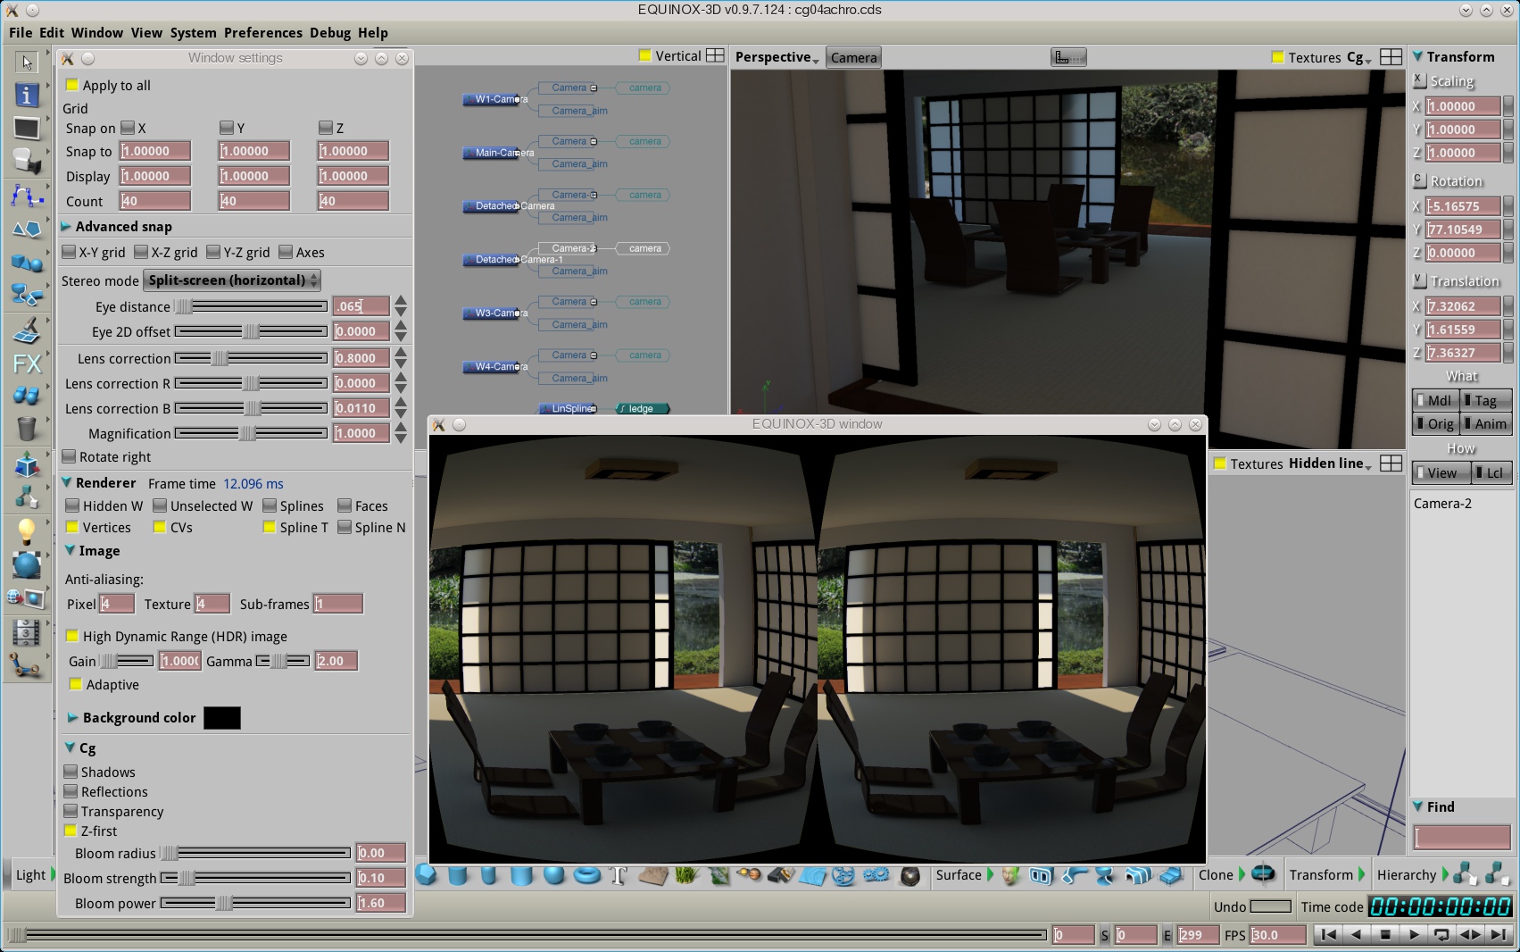
Task: Select the arrow pointer tool
Action: [x=27, y=62]
